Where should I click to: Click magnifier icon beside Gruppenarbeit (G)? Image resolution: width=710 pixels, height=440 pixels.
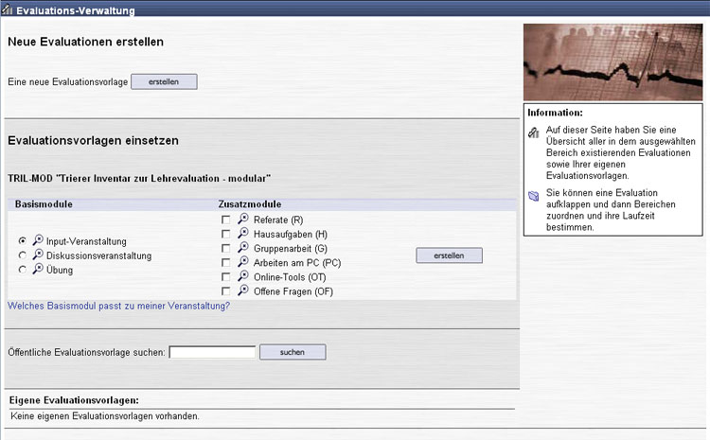tap(242, 248)
